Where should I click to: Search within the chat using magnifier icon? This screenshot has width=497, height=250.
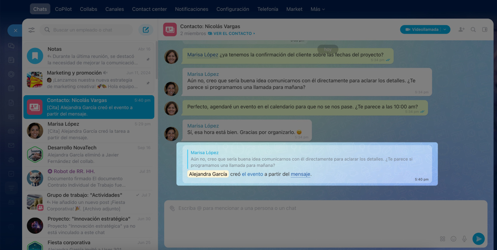(x=473, y=29)
